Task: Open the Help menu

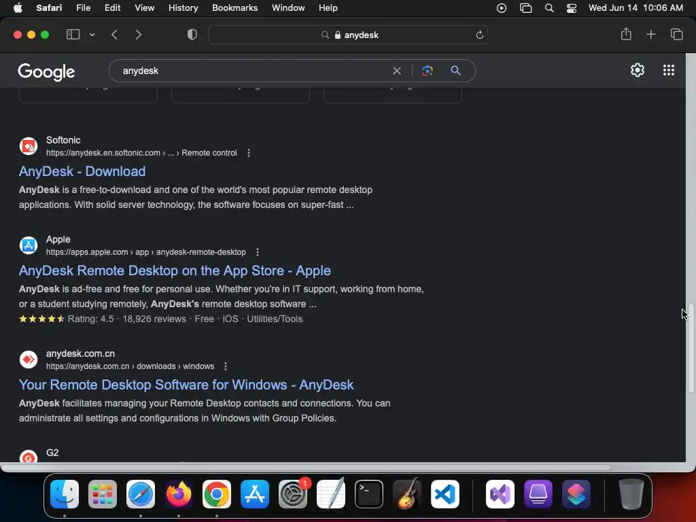Action: 328,8
